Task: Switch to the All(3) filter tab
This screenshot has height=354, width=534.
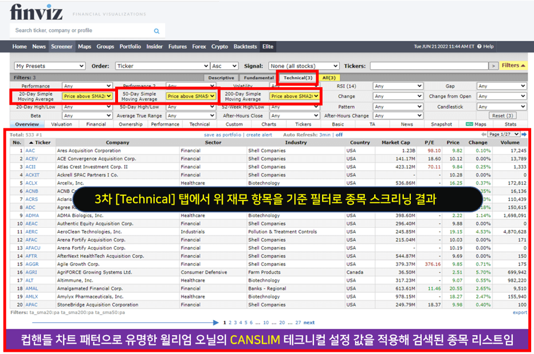Action: coord(329,78)
